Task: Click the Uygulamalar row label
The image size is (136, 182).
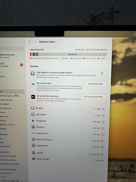Action: pos(42,145)
